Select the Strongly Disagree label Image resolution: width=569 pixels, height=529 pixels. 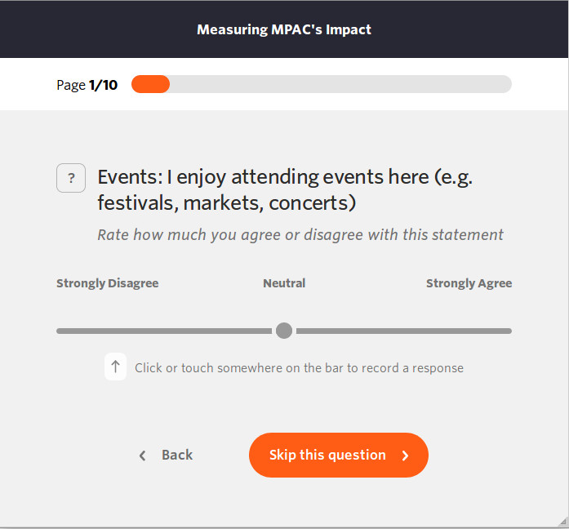tap(107, 283)
